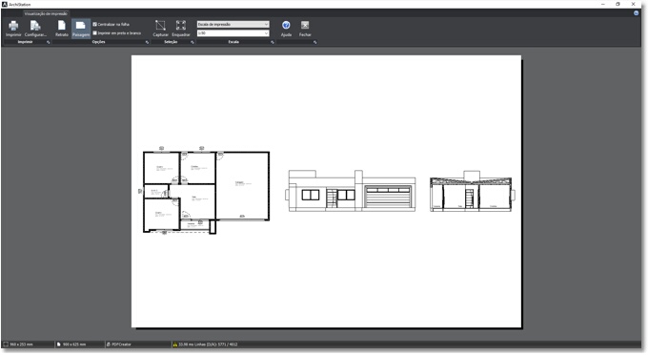This screenshot has height=355, width=648.
Task: Open the Configurar print setup
Action: 35,26
